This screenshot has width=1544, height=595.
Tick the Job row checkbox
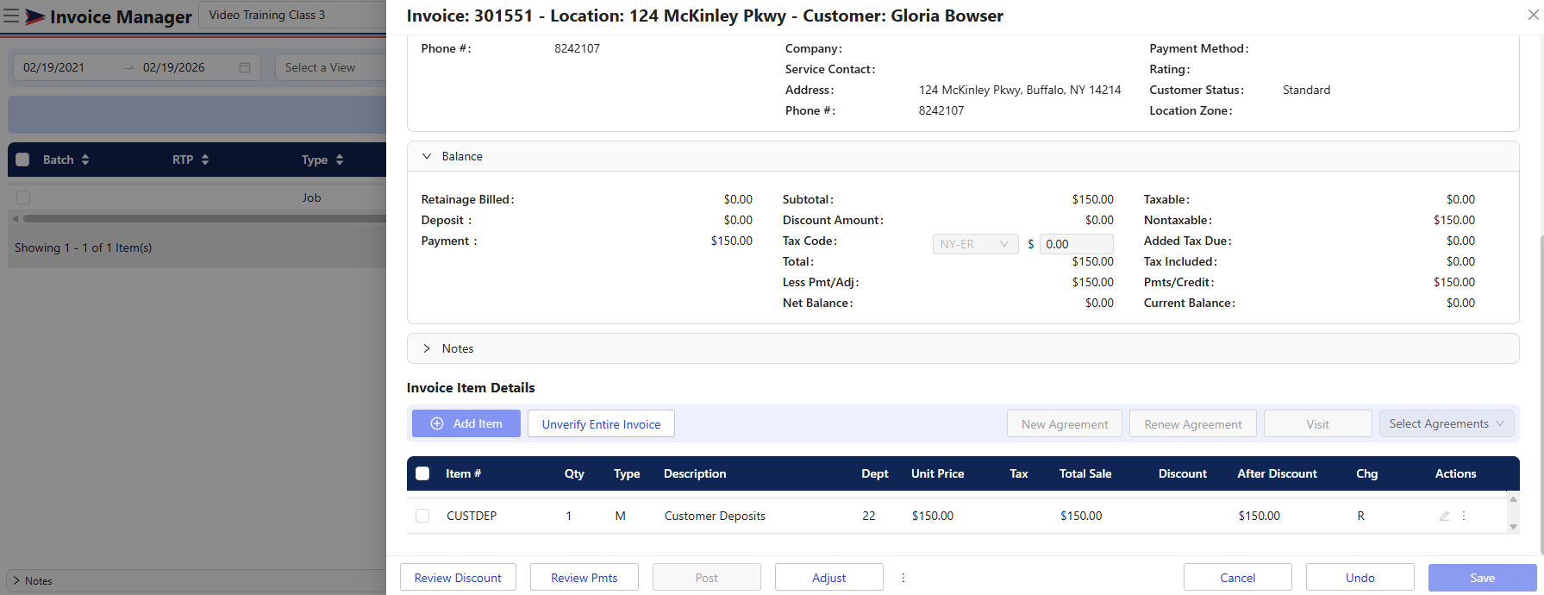pyautogui.click(x=23, y=197)
